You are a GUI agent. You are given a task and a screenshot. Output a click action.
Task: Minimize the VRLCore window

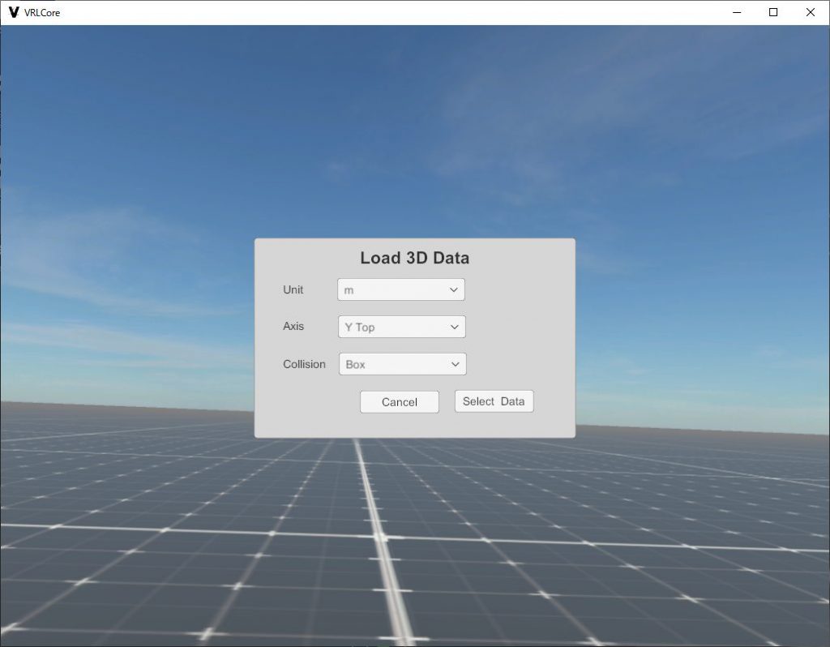(x=737, y=12)
